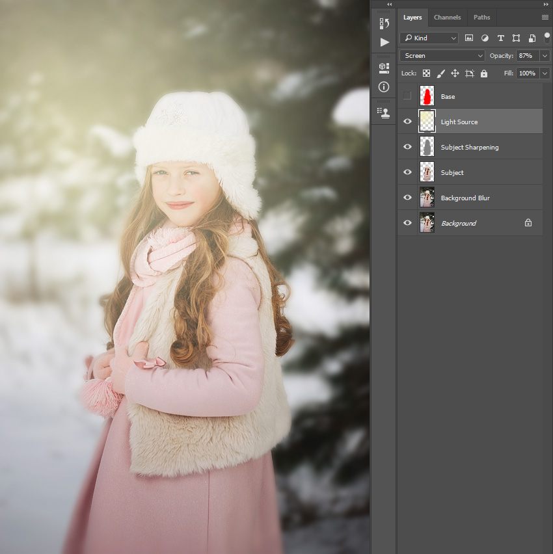Select the Subject Sharpening layer
The width and height of the screenshot is (553, 554).
pos(470,146)
